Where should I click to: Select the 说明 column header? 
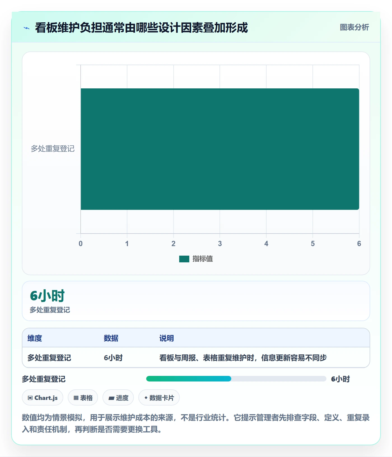[x=167, y=338]
